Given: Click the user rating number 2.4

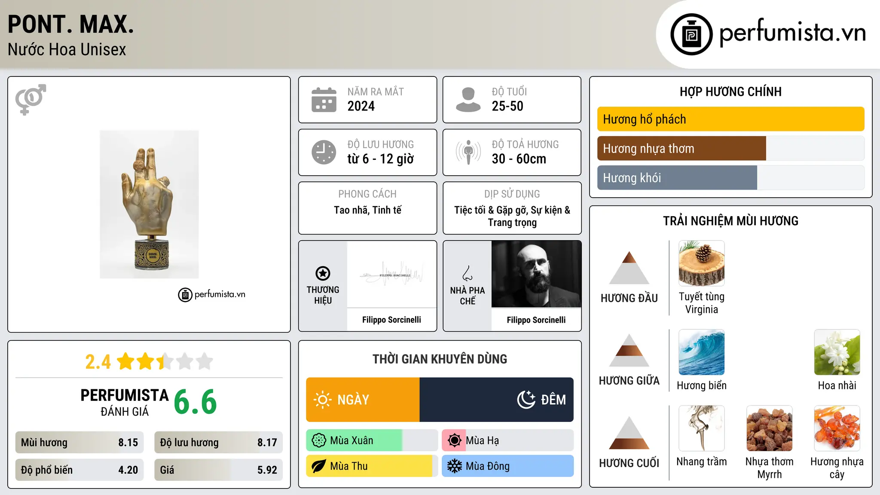Looking at the screenshot, I should [98, 362].
